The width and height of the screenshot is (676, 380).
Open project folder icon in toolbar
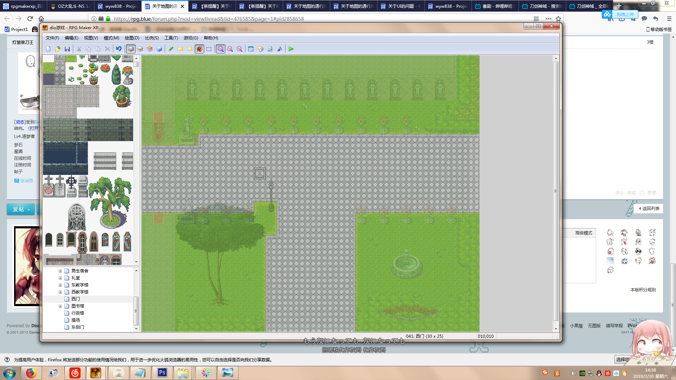(x=58, y=49)
